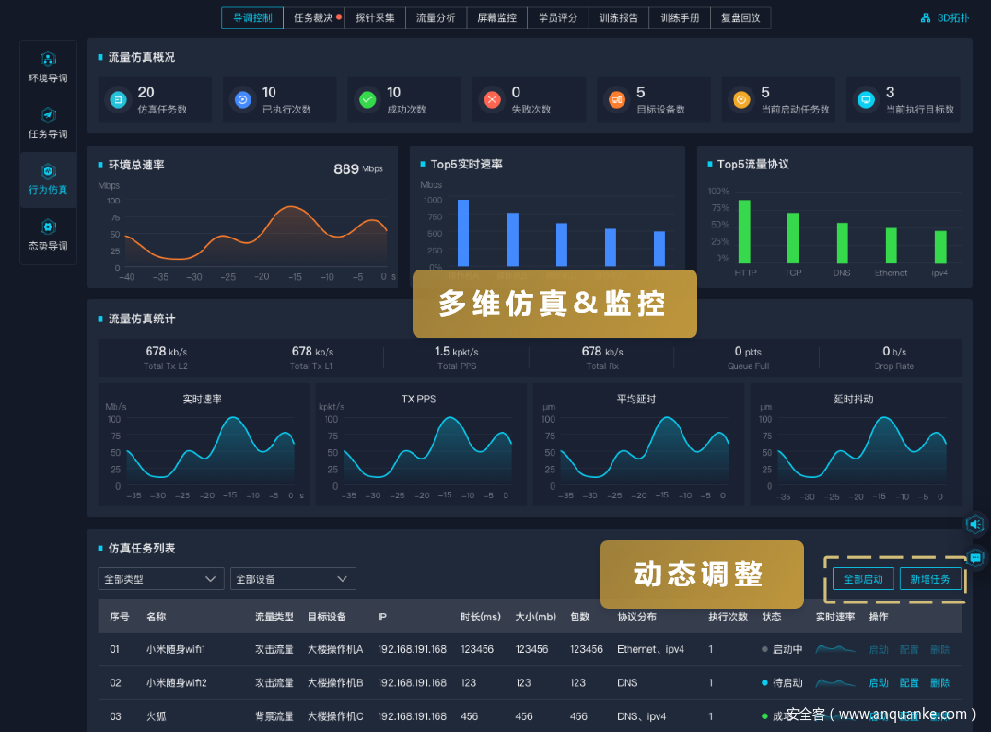
Task: Go to the 复盘回放 tab
Action: (x=740, y=18)
